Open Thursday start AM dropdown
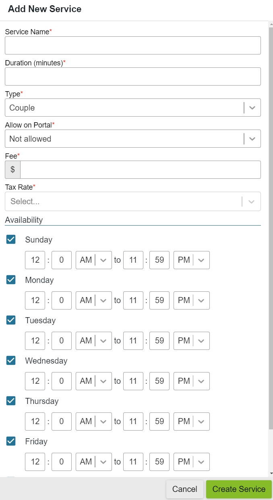Viewport: 273px width, 500px height. tap(94, 421)
